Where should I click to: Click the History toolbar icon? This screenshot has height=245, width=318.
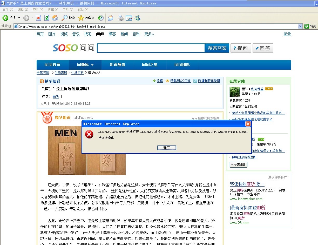[101, 18]
